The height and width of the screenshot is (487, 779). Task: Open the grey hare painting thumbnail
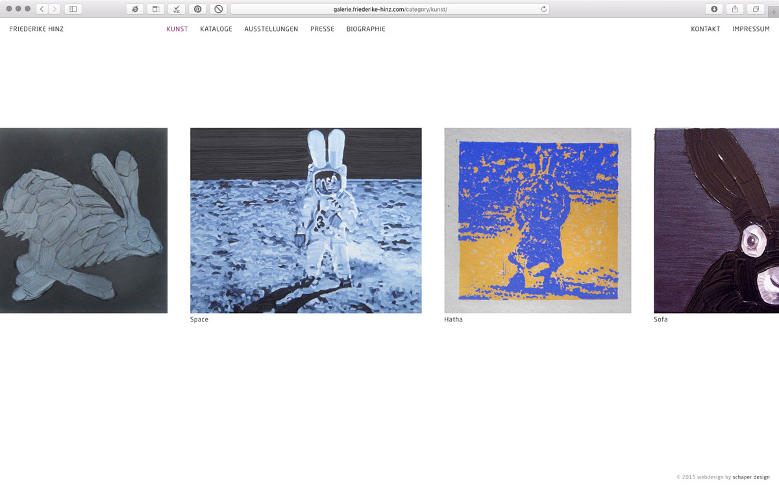(84, 220)
